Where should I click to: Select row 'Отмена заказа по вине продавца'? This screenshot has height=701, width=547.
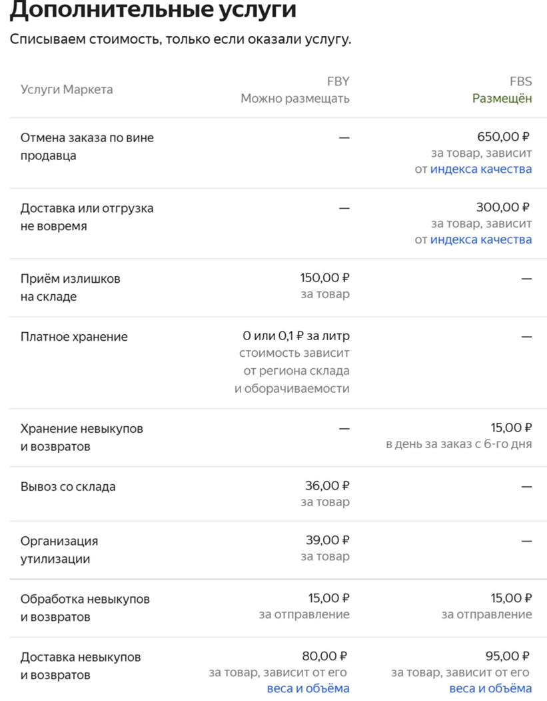tap(87, 147)
